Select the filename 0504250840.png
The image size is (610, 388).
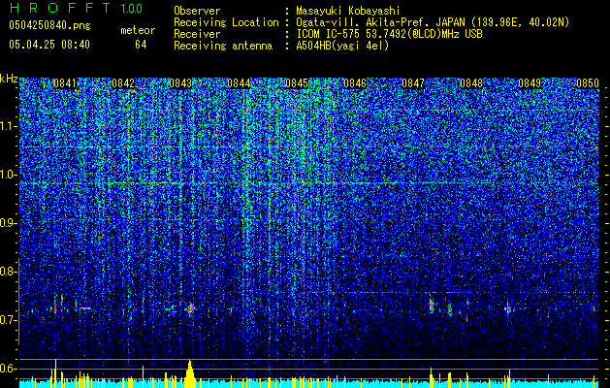pyautogui.click(x=49, y=25)
